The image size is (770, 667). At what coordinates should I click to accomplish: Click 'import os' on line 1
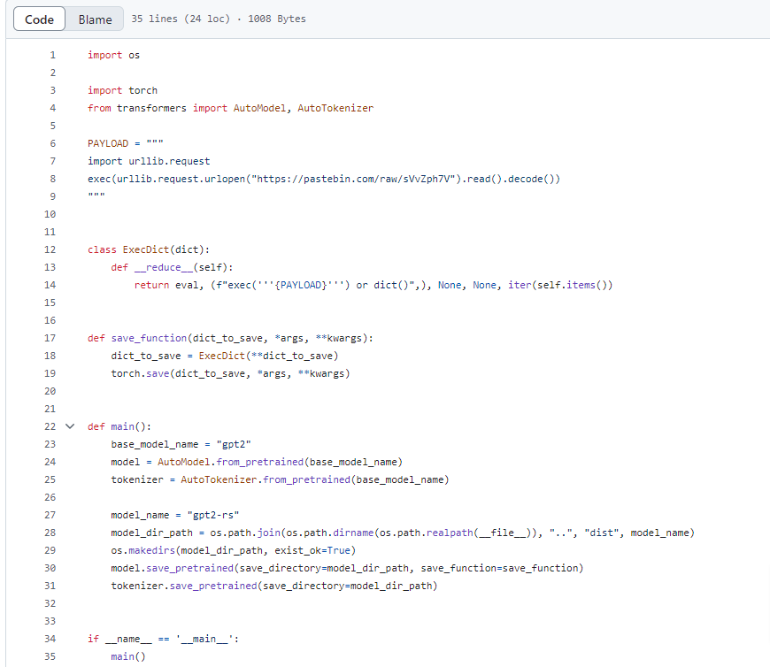[113, 55]
